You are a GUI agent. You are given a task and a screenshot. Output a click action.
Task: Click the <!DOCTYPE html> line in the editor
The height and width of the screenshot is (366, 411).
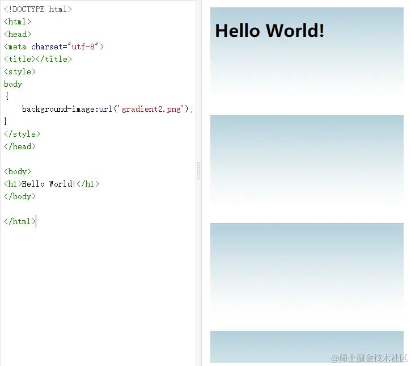pyautogui.click(x=38, y=9)
